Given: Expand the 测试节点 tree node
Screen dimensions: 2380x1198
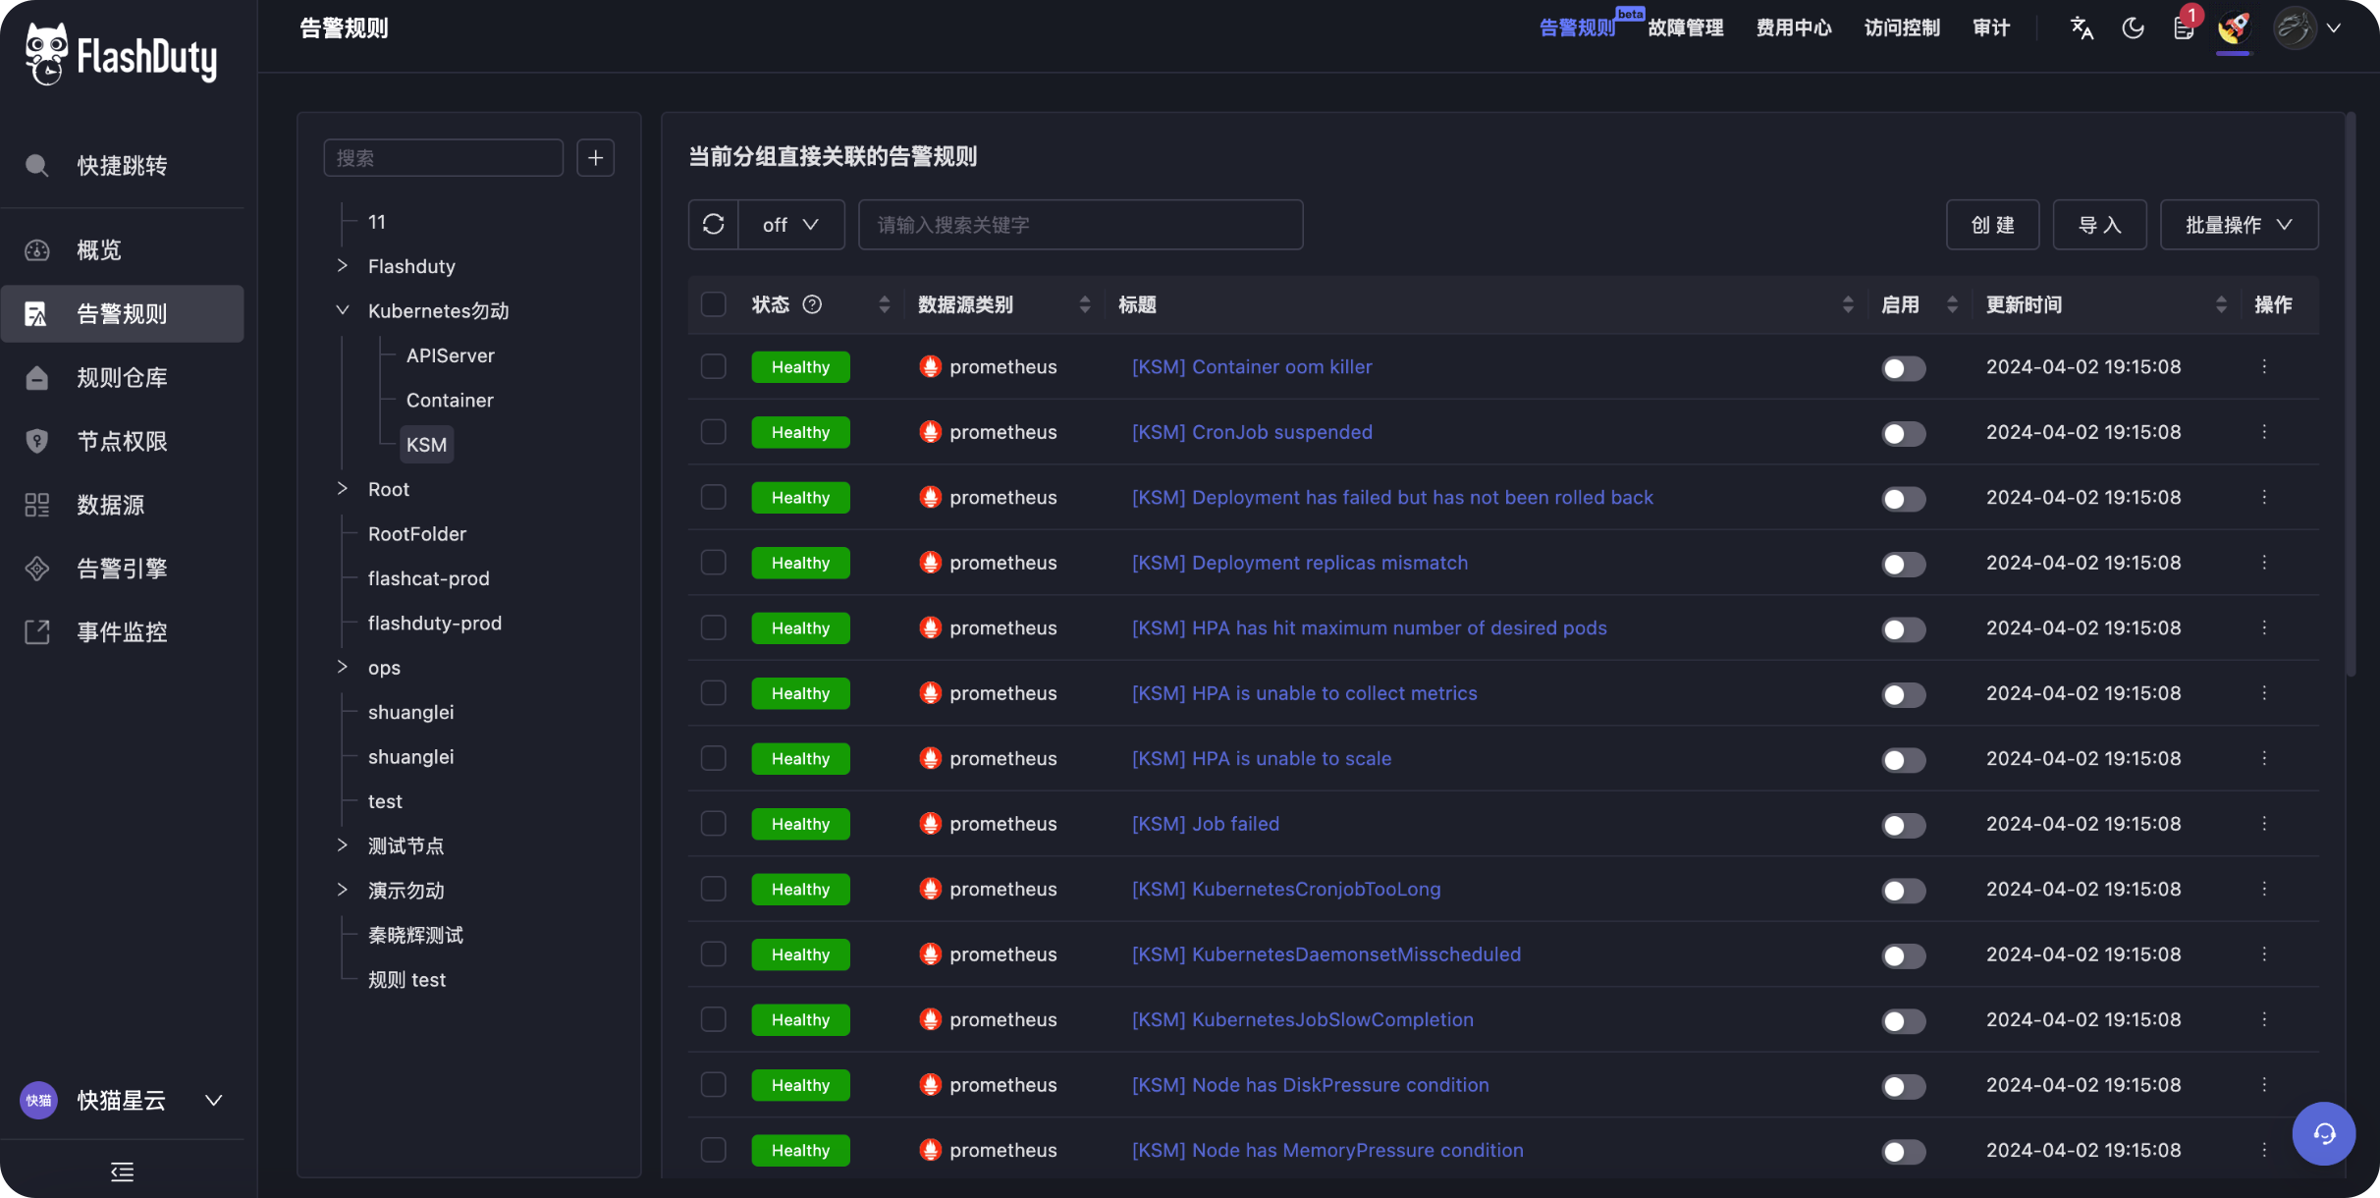Looking at the screenshot, I should coord(343,845).
